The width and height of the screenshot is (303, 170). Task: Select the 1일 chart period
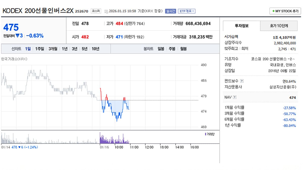(28, 49)
